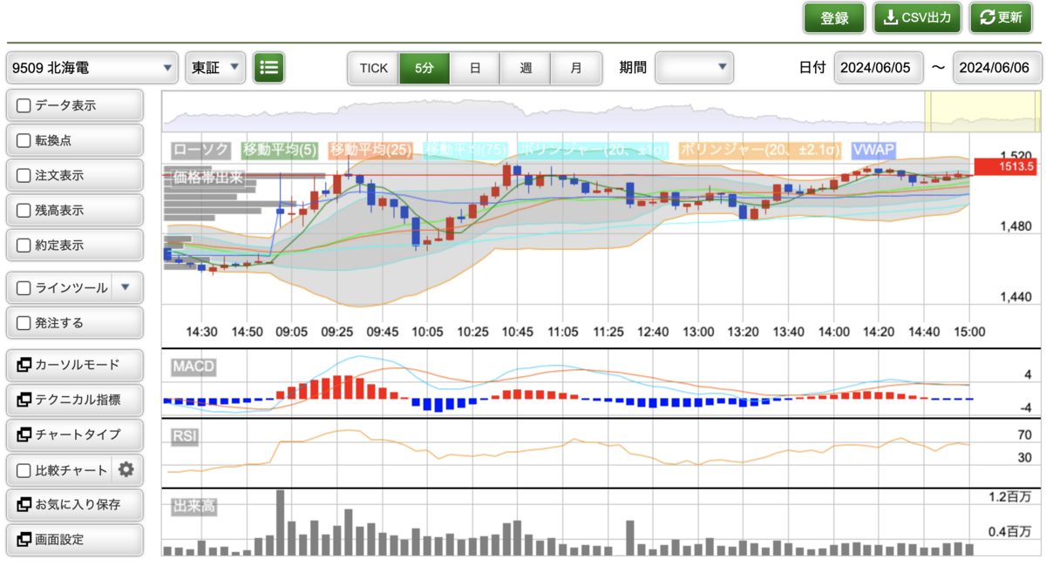Export data with CSV出力 button

[x=919, y=17]
